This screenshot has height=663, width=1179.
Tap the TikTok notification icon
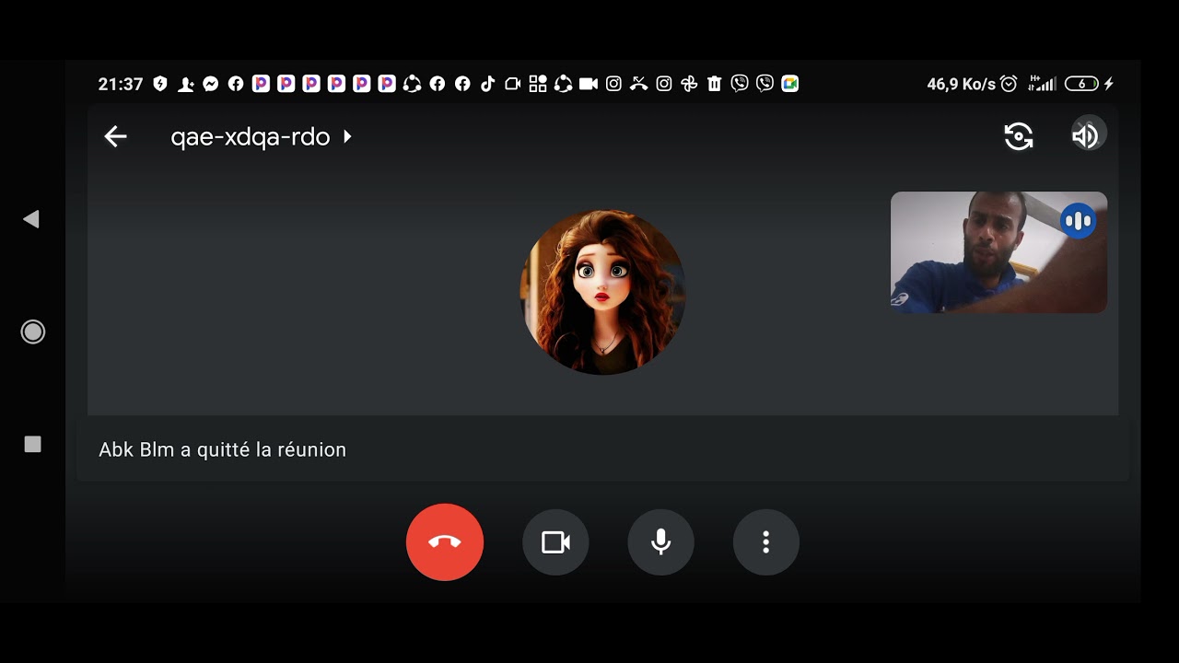point(488,84)
